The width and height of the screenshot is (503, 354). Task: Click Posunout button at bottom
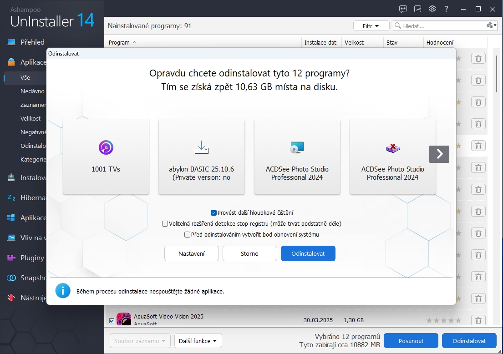pyautogui.click(x=411, y=341)
